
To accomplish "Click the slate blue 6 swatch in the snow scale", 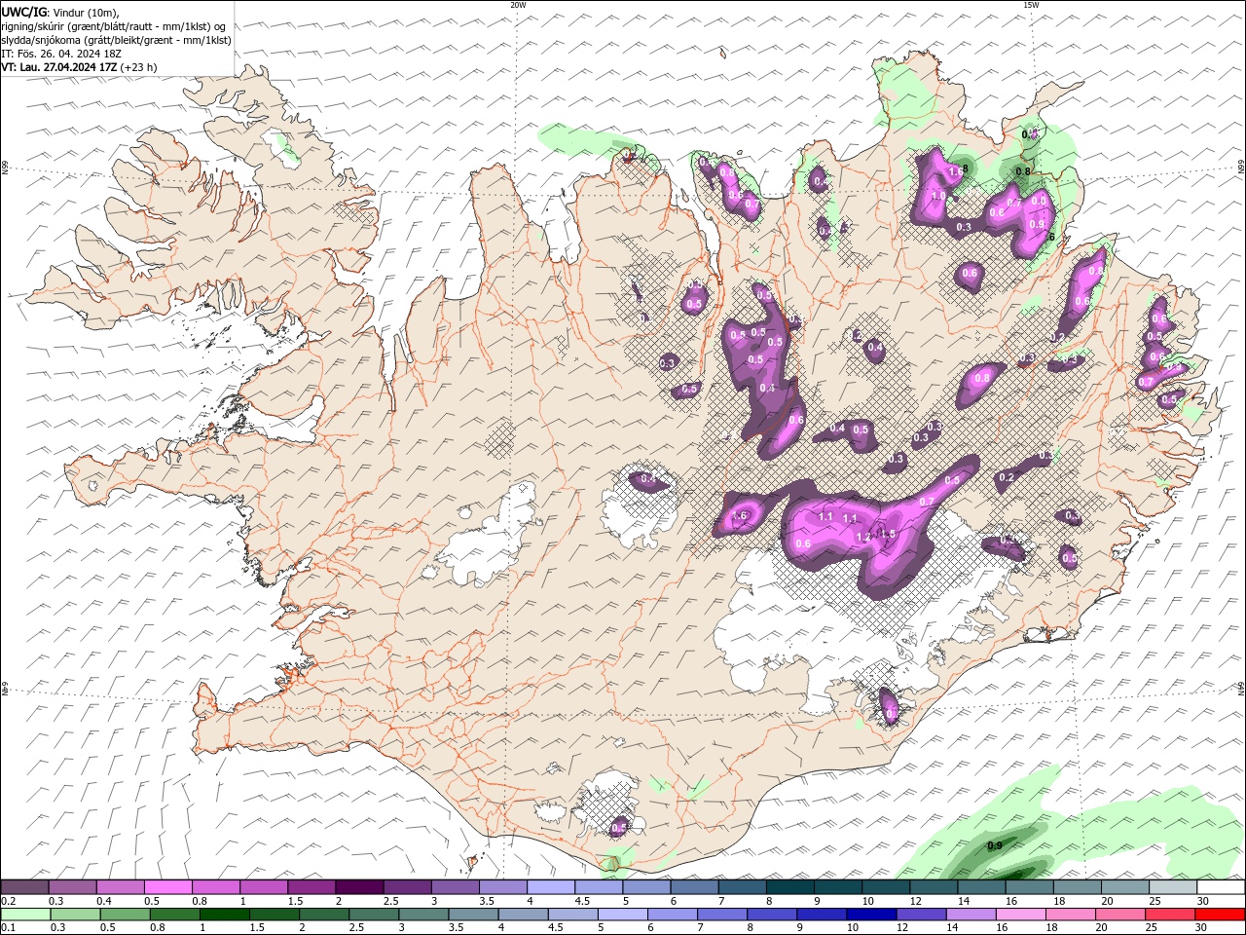I will pyautogui.click(x=694, y=887).
